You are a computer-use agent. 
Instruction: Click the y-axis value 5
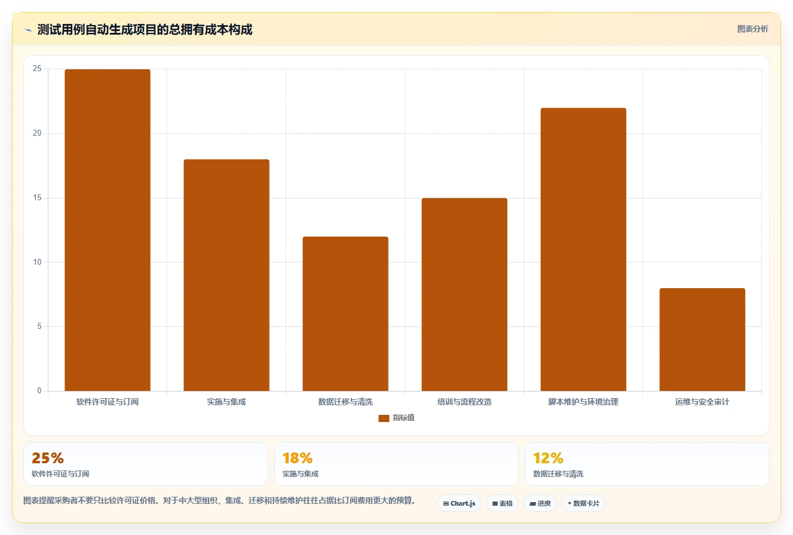[39, 326]
